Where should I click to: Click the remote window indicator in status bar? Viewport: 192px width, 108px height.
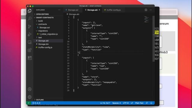(28, 103)
